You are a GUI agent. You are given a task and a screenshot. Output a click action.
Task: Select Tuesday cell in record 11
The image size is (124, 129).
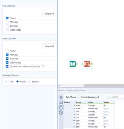tap(95, 124)
